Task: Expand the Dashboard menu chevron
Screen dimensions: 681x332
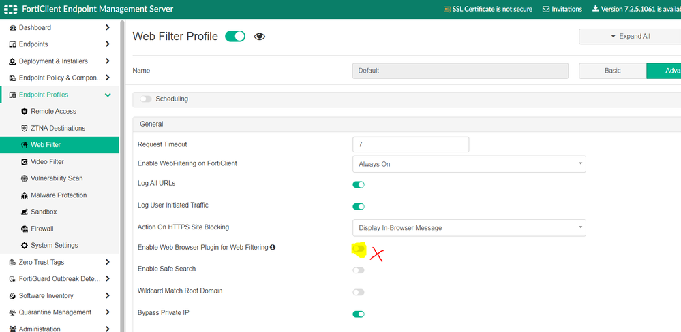Action: pyautogui.click(x=108, y=28)
